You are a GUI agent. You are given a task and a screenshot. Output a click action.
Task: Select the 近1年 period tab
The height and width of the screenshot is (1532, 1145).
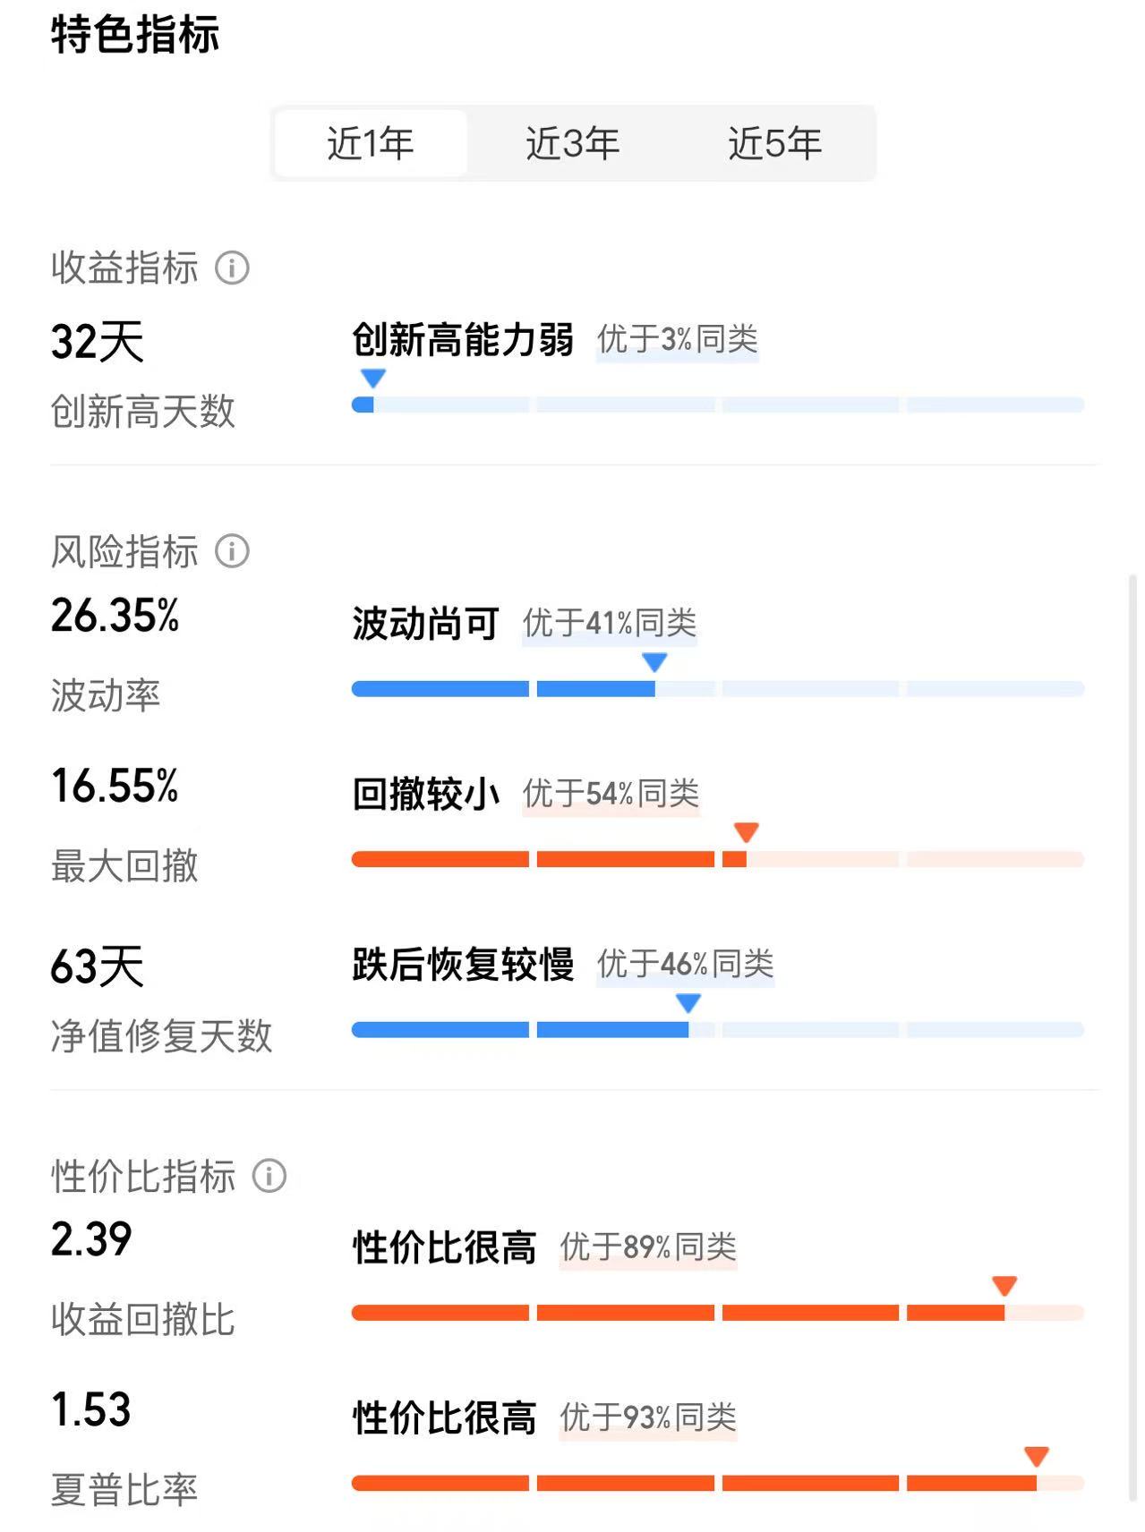pyautogui.click(x=371, y=143)
